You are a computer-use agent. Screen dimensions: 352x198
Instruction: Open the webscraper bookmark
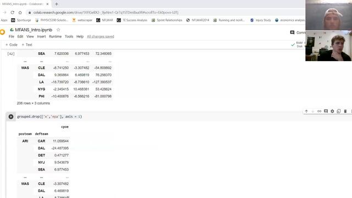(x=82, y=20)
